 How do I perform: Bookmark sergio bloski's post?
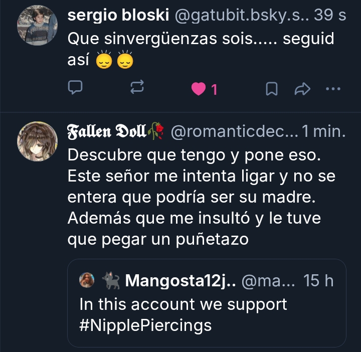point(271,89)
